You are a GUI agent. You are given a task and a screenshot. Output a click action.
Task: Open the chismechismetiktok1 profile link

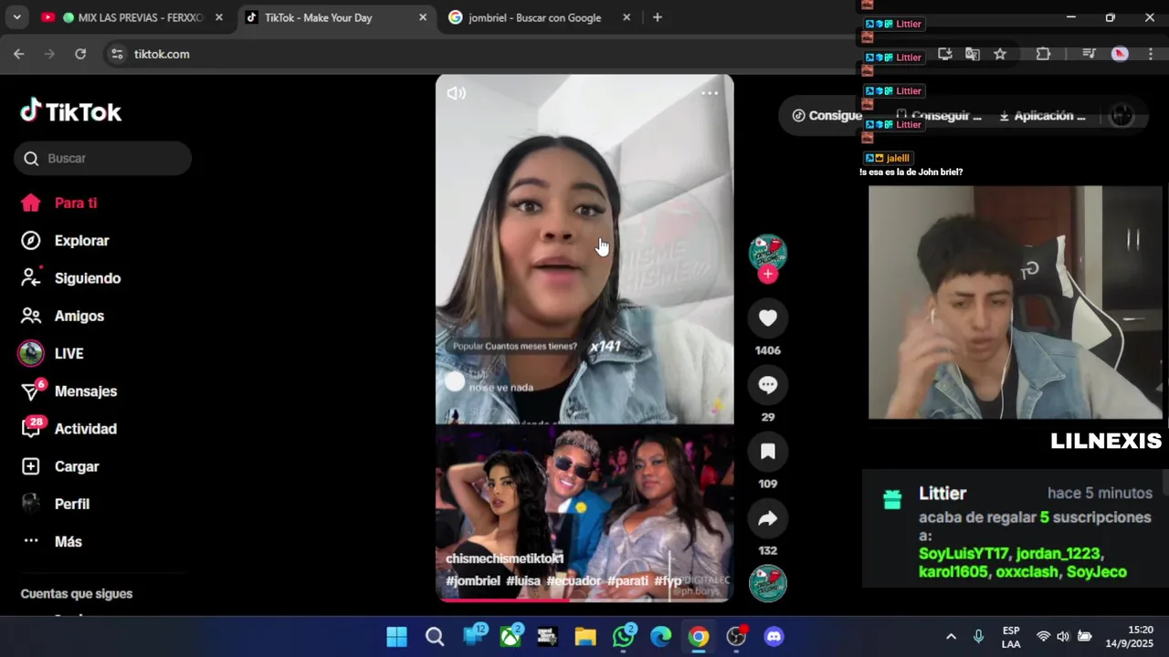pyautogui.click(x=504, y=558)
